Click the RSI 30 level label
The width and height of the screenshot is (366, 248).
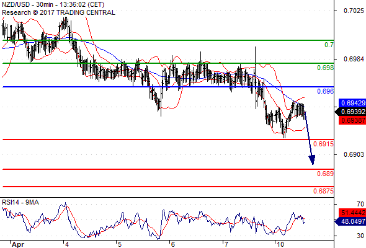(x=360, y=236)
